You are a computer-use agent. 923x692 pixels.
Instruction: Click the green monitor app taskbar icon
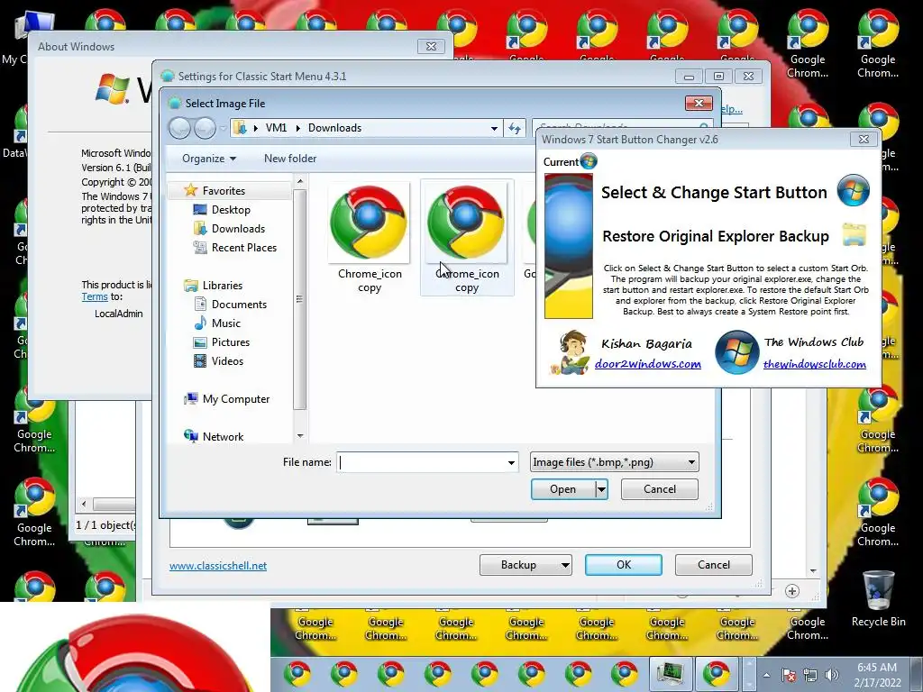pos(670,673)
